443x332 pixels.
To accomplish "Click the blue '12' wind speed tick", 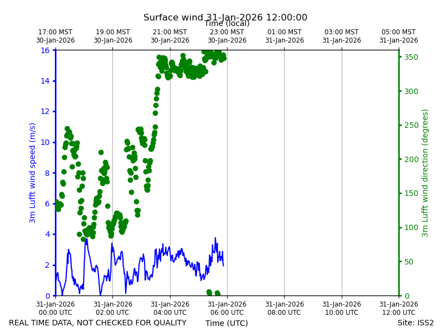I will [x=45, y=112].
